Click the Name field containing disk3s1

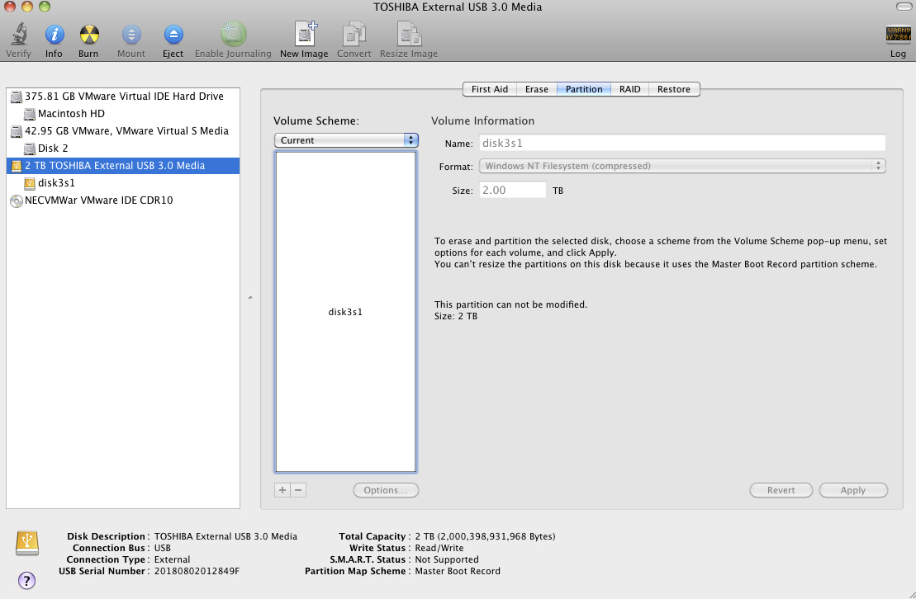tap(682, 143)
